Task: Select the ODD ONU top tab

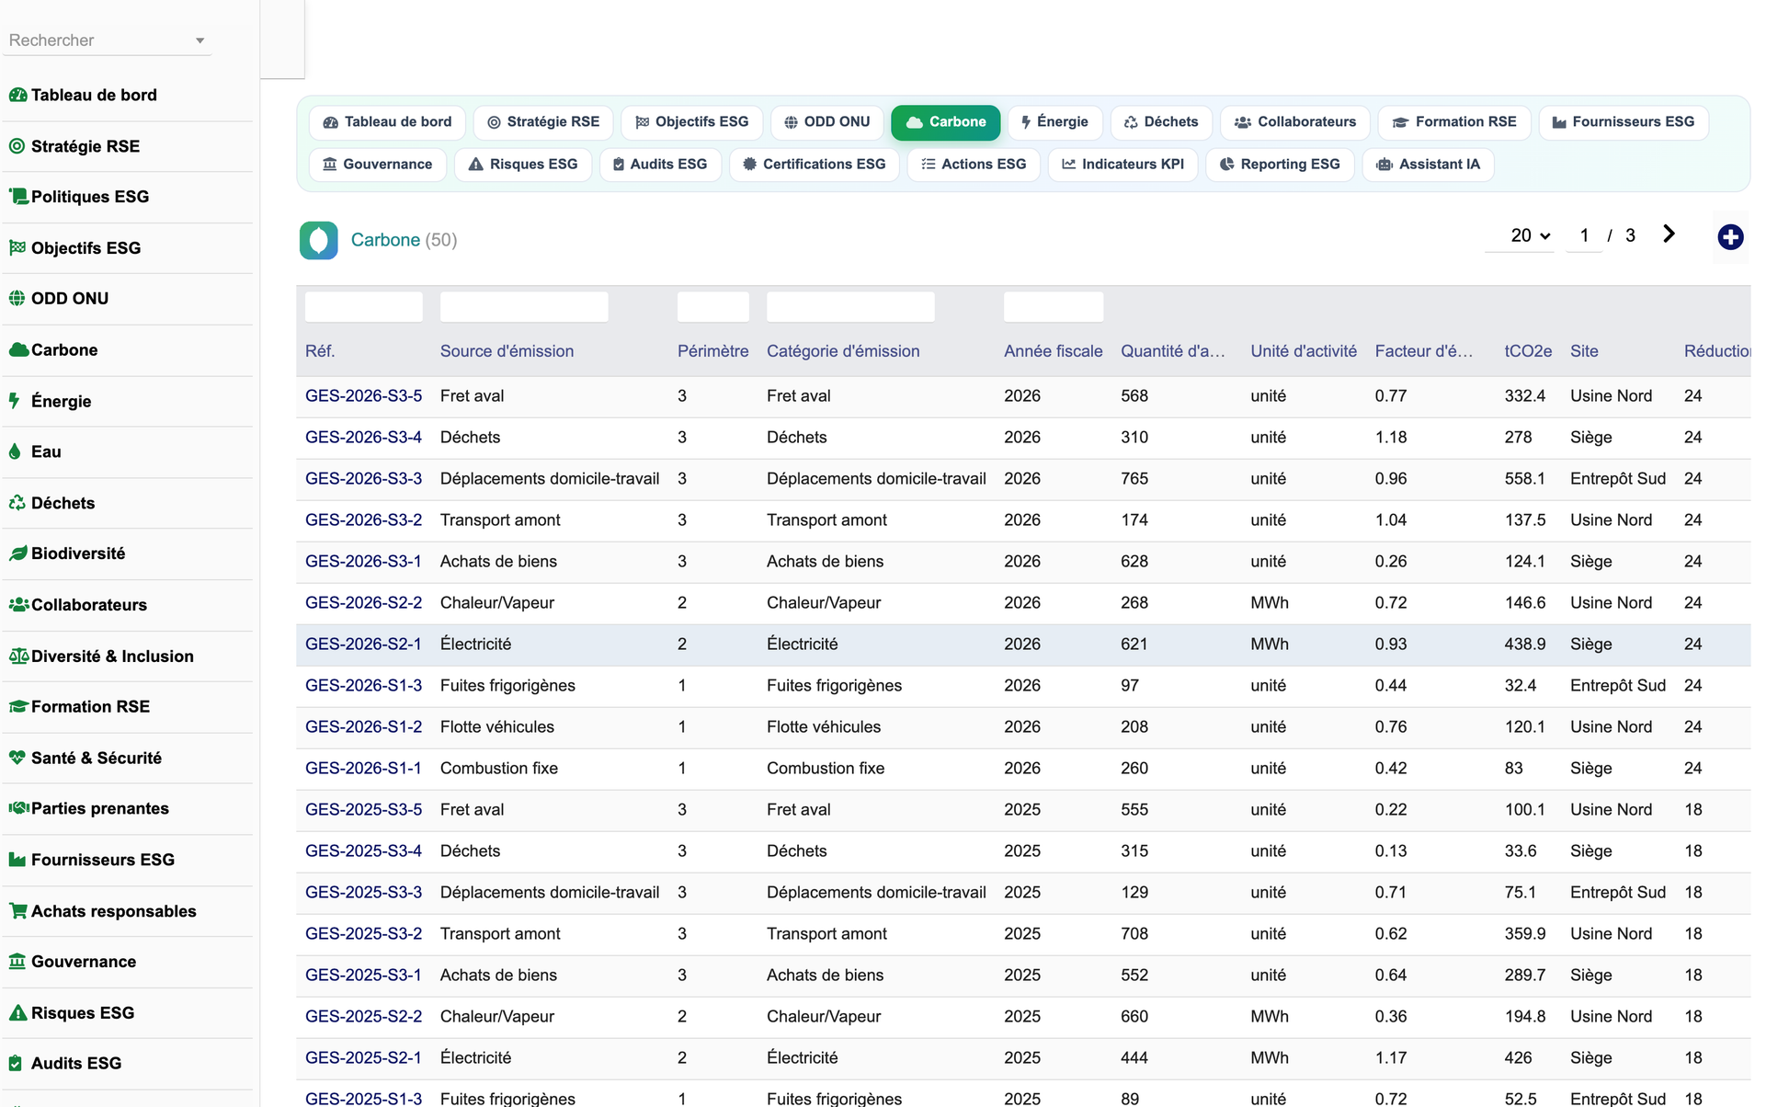Action: coord(827,122)
